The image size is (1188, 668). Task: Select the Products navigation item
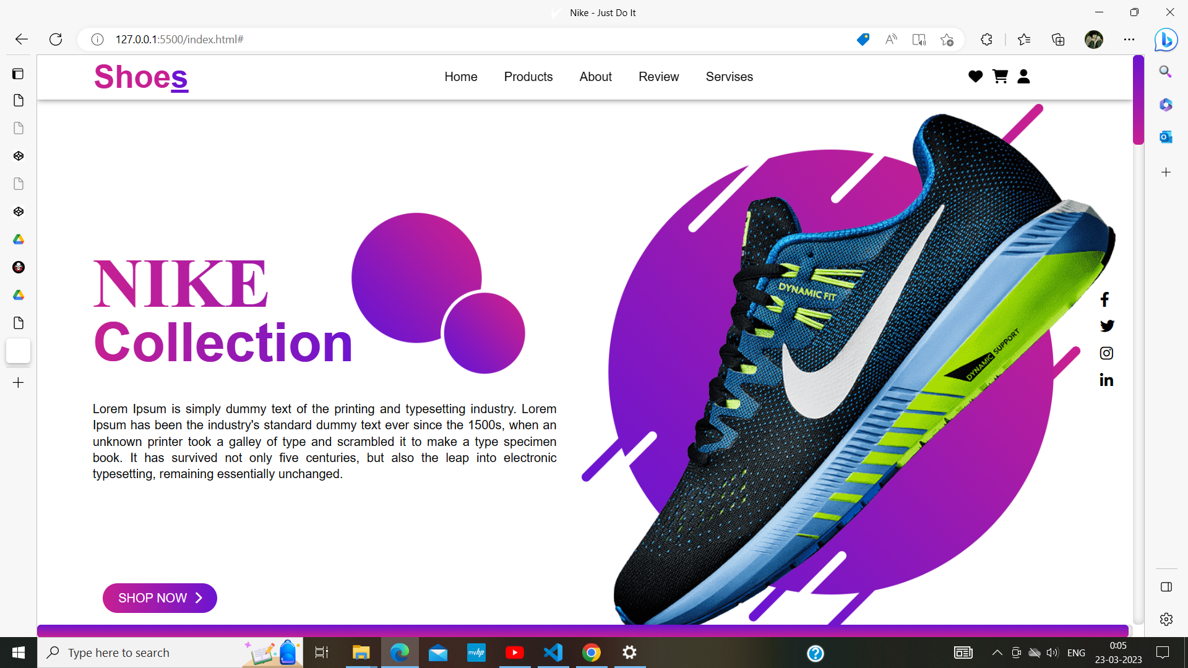[528, 77]
